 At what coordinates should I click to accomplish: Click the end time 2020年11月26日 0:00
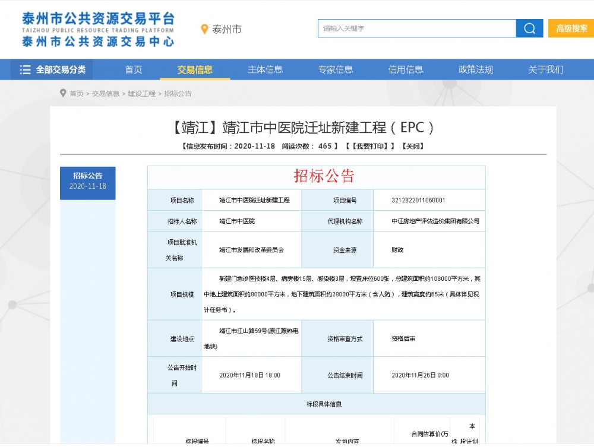(420, 375)
